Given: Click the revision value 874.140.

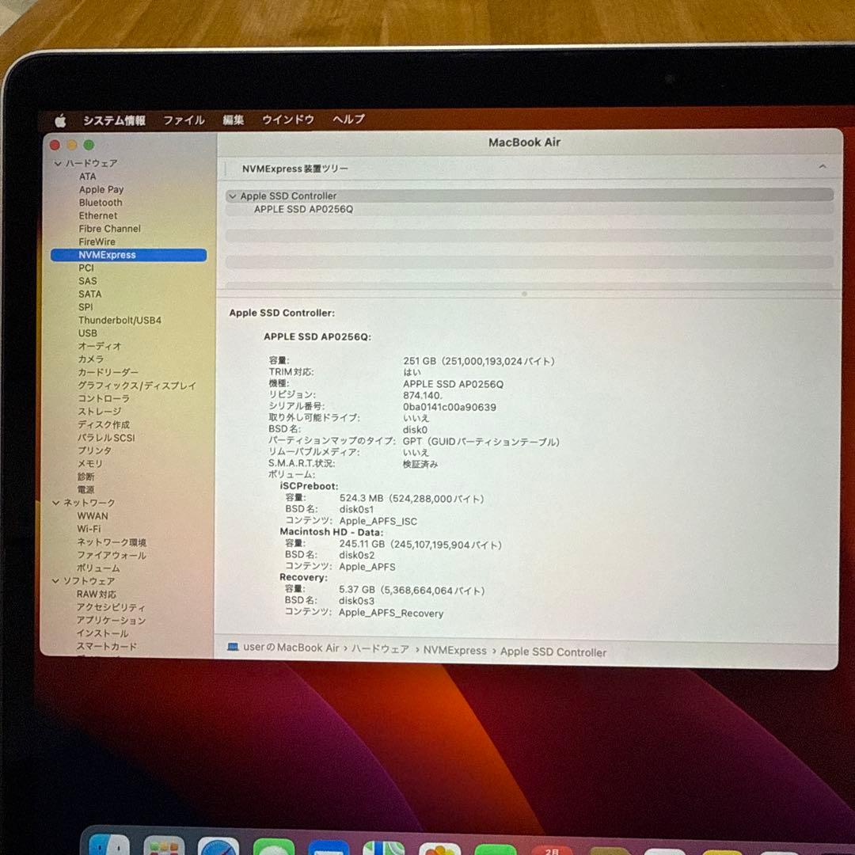Looking at the screenshot, I should click(423, 395).
